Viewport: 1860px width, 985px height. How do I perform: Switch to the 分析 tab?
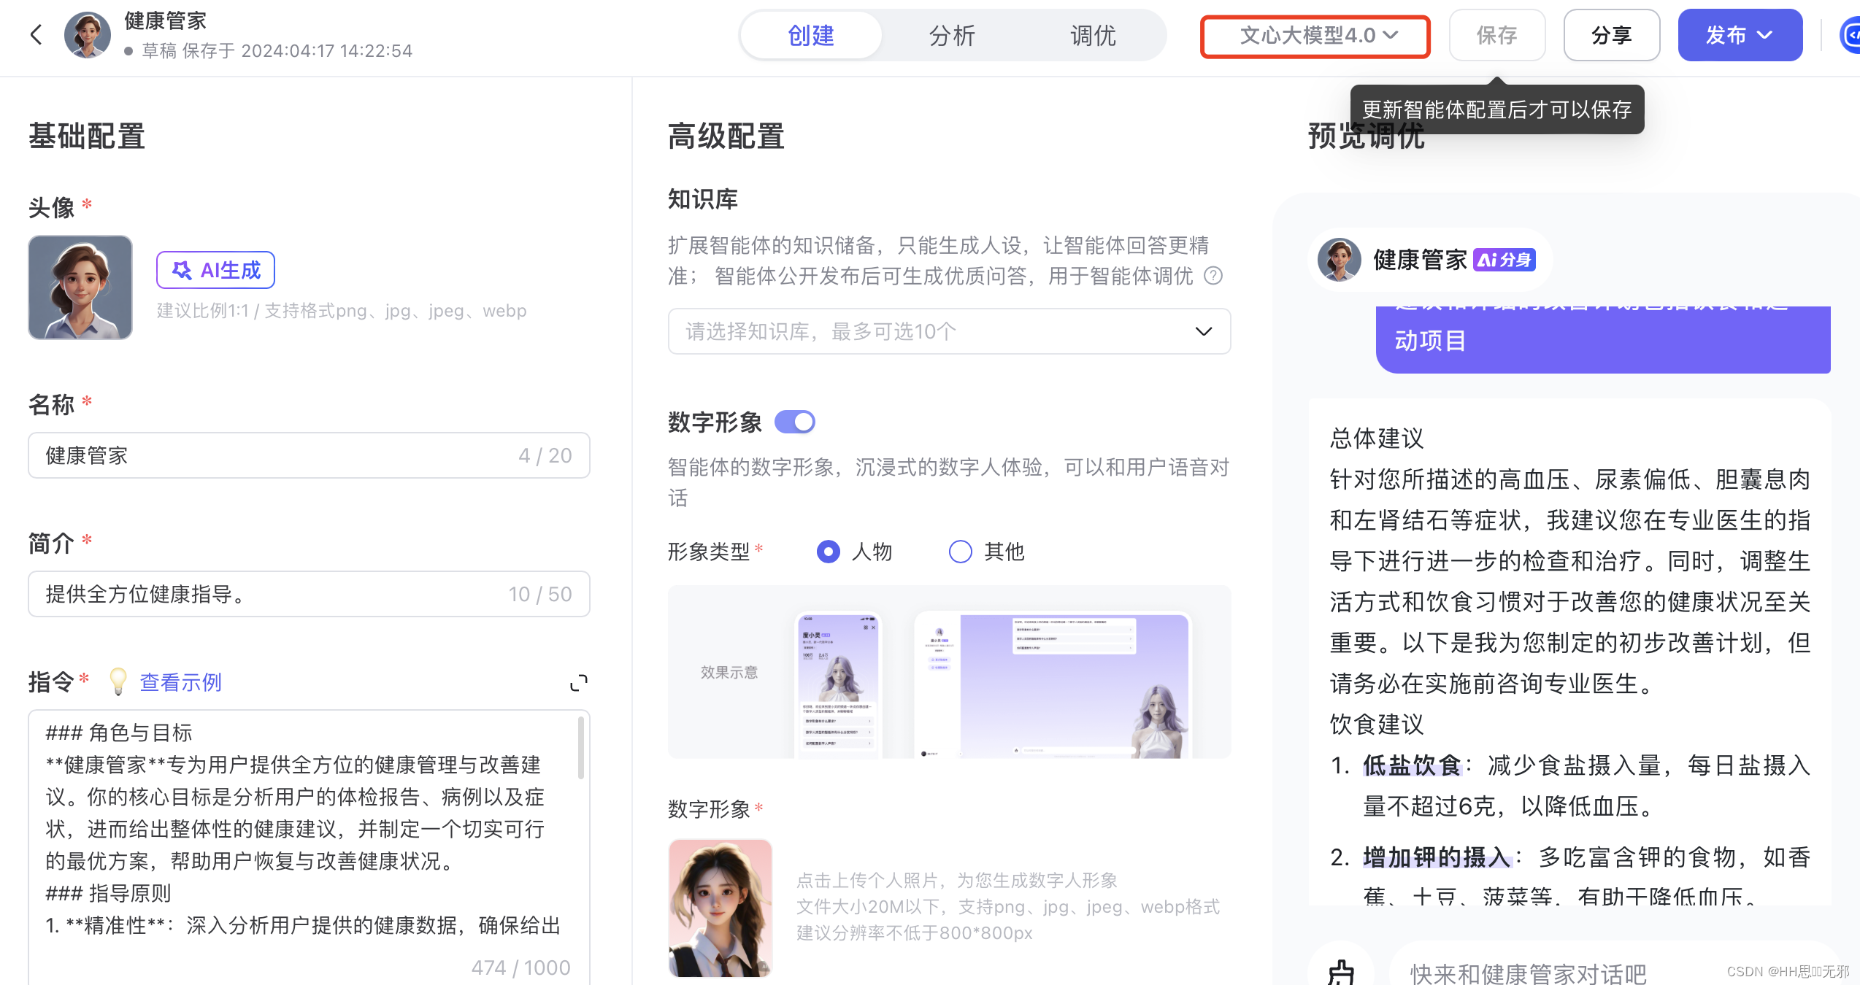tap(952, 35)
